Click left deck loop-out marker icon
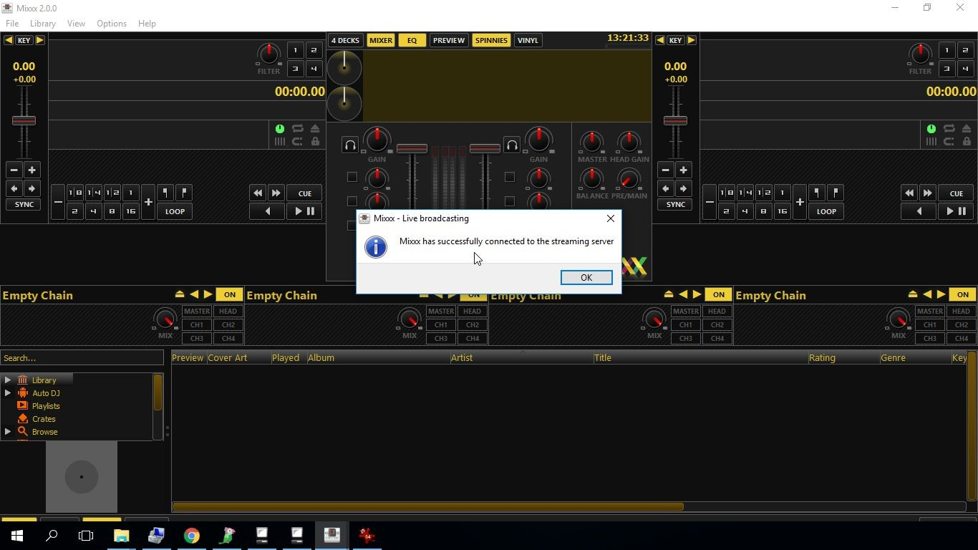 point(184,193)
